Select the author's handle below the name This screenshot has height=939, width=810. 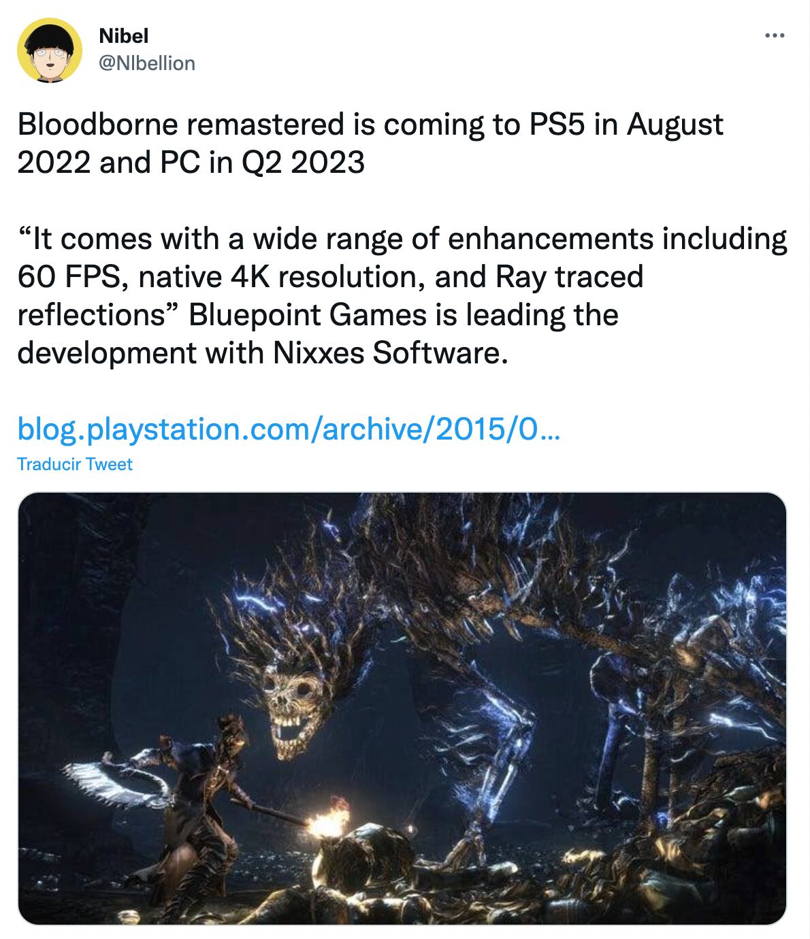(146, 64)
